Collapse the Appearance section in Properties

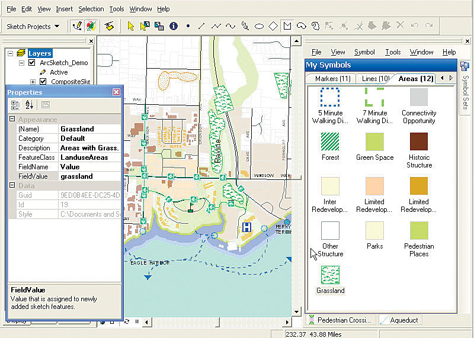click(12, 120)
